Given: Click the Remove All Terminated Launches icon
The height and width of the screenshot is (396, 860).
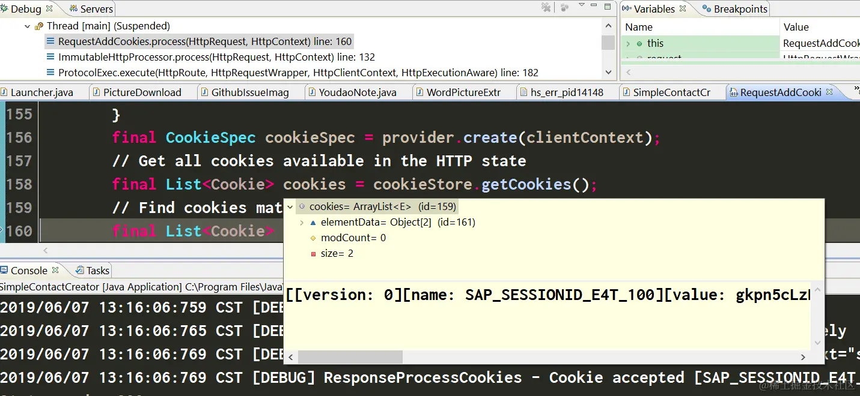Looking at the screenshot, I should coord(546,8).
